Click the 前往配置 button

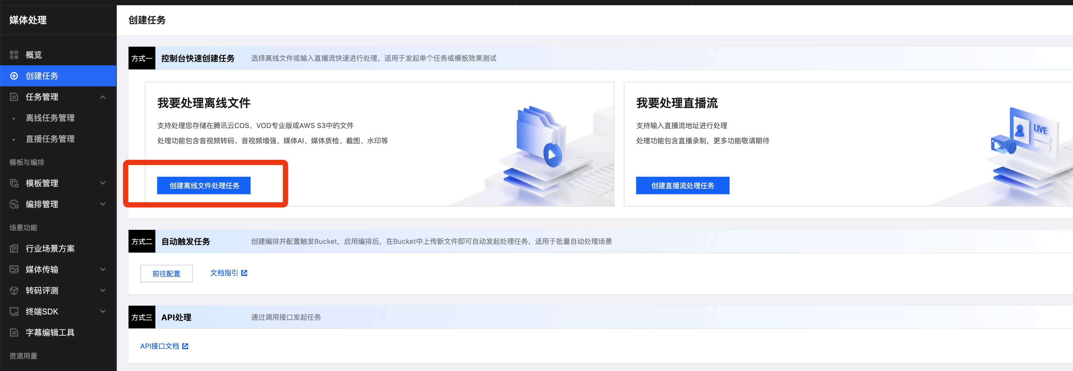(166, 274)
